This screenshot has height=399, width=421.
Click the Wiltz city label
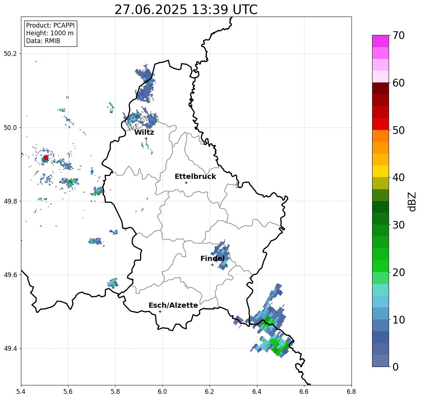(144, 132)
